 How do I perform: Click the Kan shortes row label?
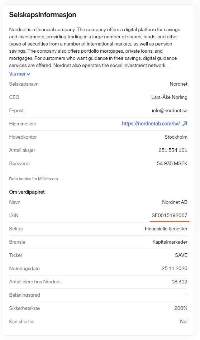22,321
